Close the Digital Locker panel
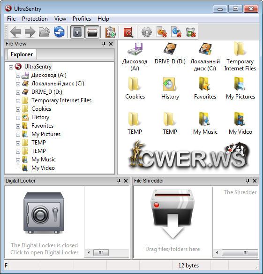 pos(126,181)
